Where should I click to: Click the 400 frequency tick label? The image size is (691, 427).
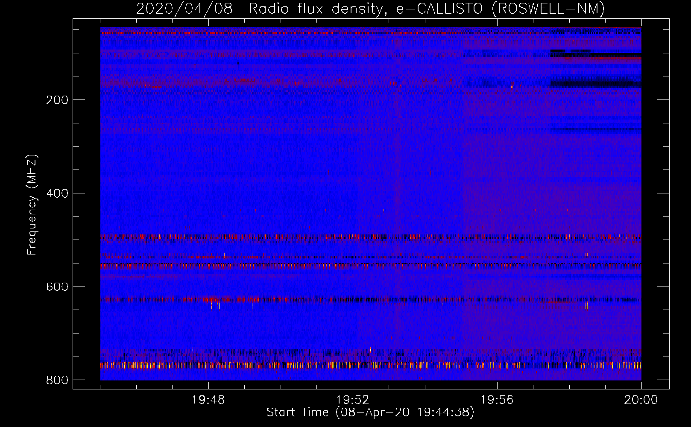57,193
